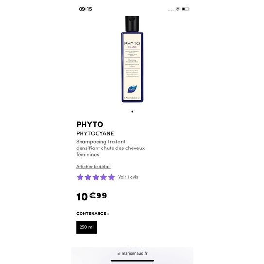Click the second purple rating star
The image size is (264, 264).
coord(88,177)
